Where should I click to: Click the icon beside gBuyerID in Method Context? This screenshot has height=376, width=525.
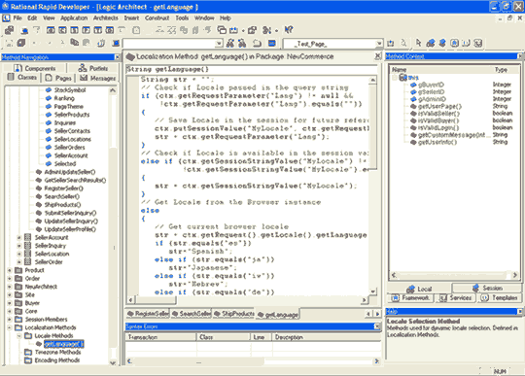413,85
